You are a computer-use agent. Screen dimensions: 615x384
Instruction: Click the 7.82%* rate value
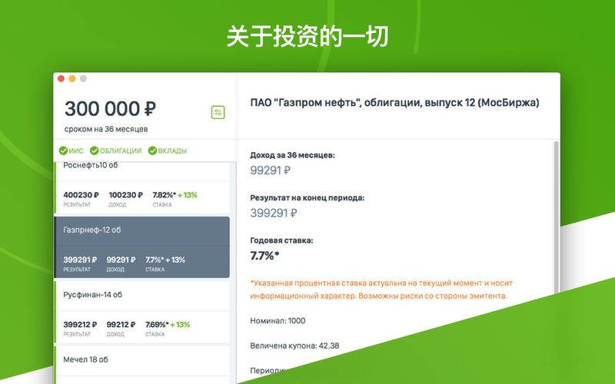(x=164, y=195)
